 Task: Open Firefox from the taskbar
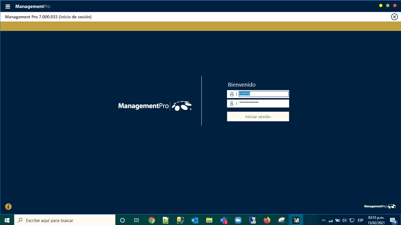click(267, 220)
